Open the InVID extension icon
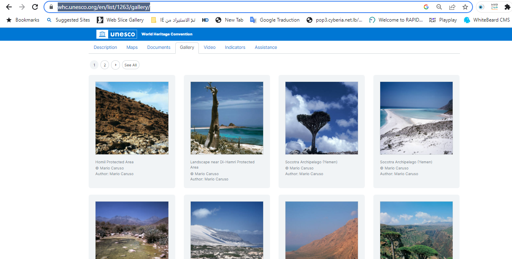The image size is (512, 259). [494, 7]
